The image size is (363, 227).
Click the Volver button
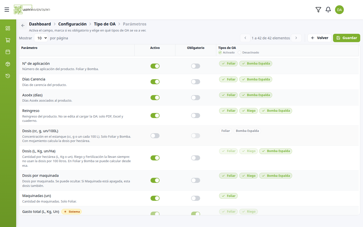coord(319,38)
